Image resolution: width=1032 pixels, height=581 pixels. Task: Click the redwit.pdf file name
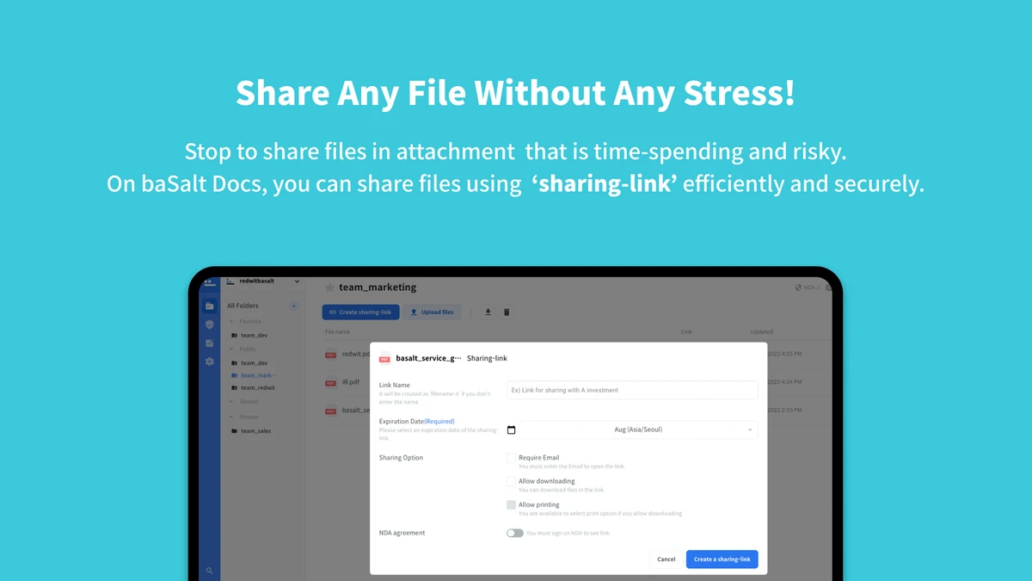coord(356,354)
